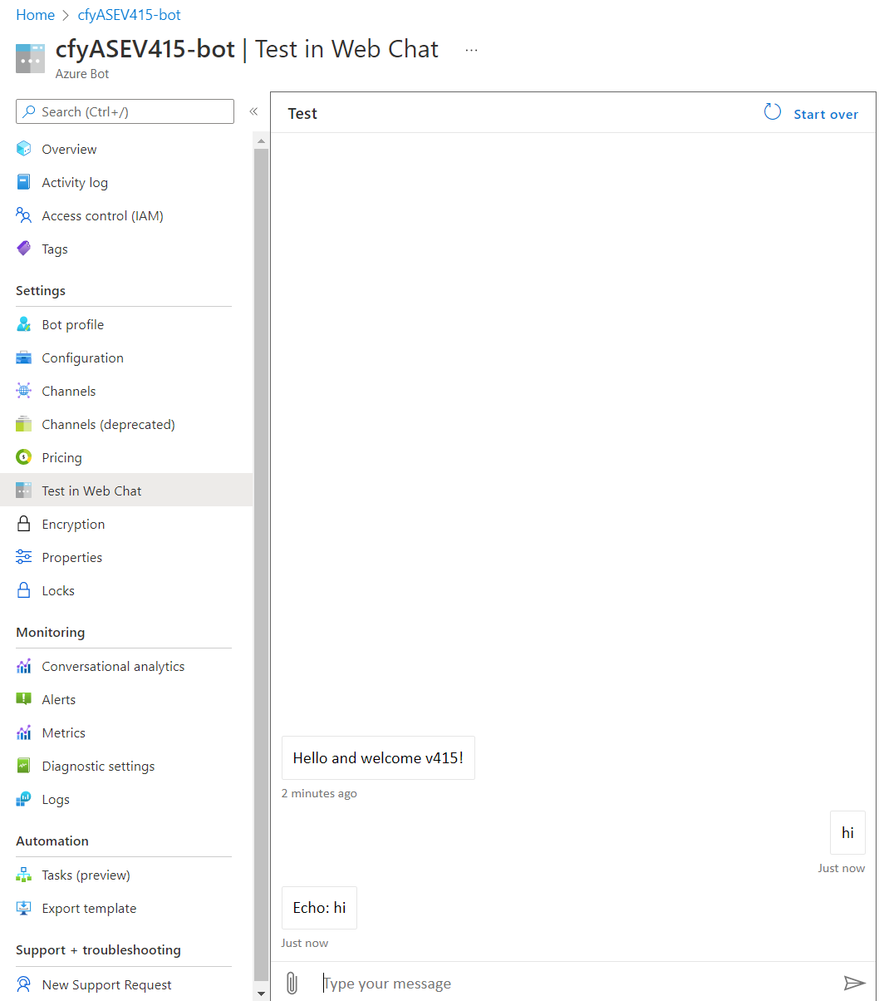Open New Support Request

106,984
